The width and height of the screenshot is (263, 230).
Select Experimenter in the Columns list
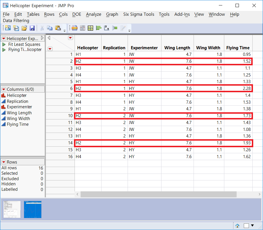[x=19, y=107]
